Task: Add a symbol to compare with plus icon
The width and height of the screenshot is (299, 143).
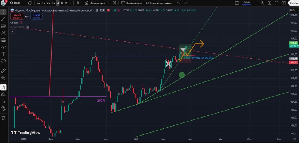Action: click(x=30, y=3)
